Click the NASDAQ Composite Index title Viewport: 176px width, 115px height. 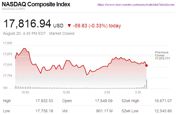(36, 5)
